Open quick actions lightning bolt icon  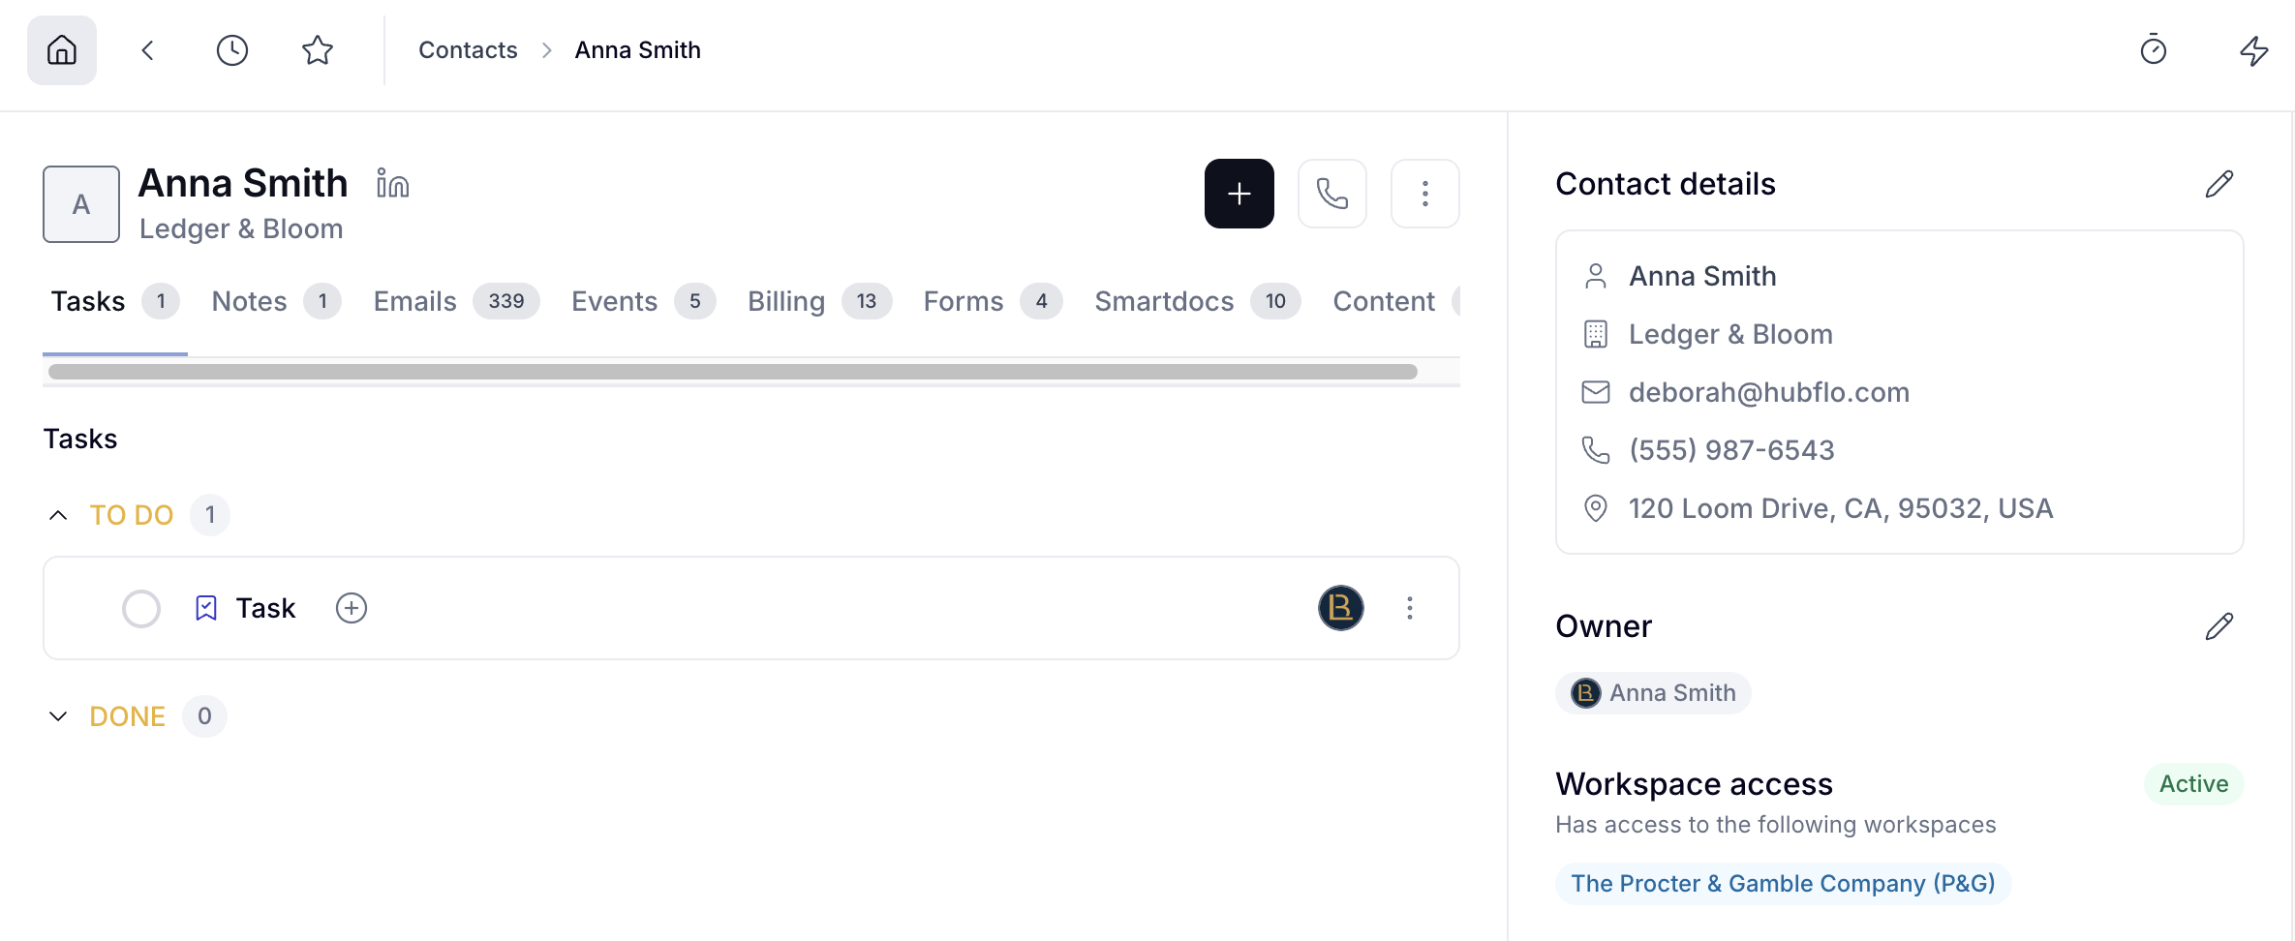2254,50
